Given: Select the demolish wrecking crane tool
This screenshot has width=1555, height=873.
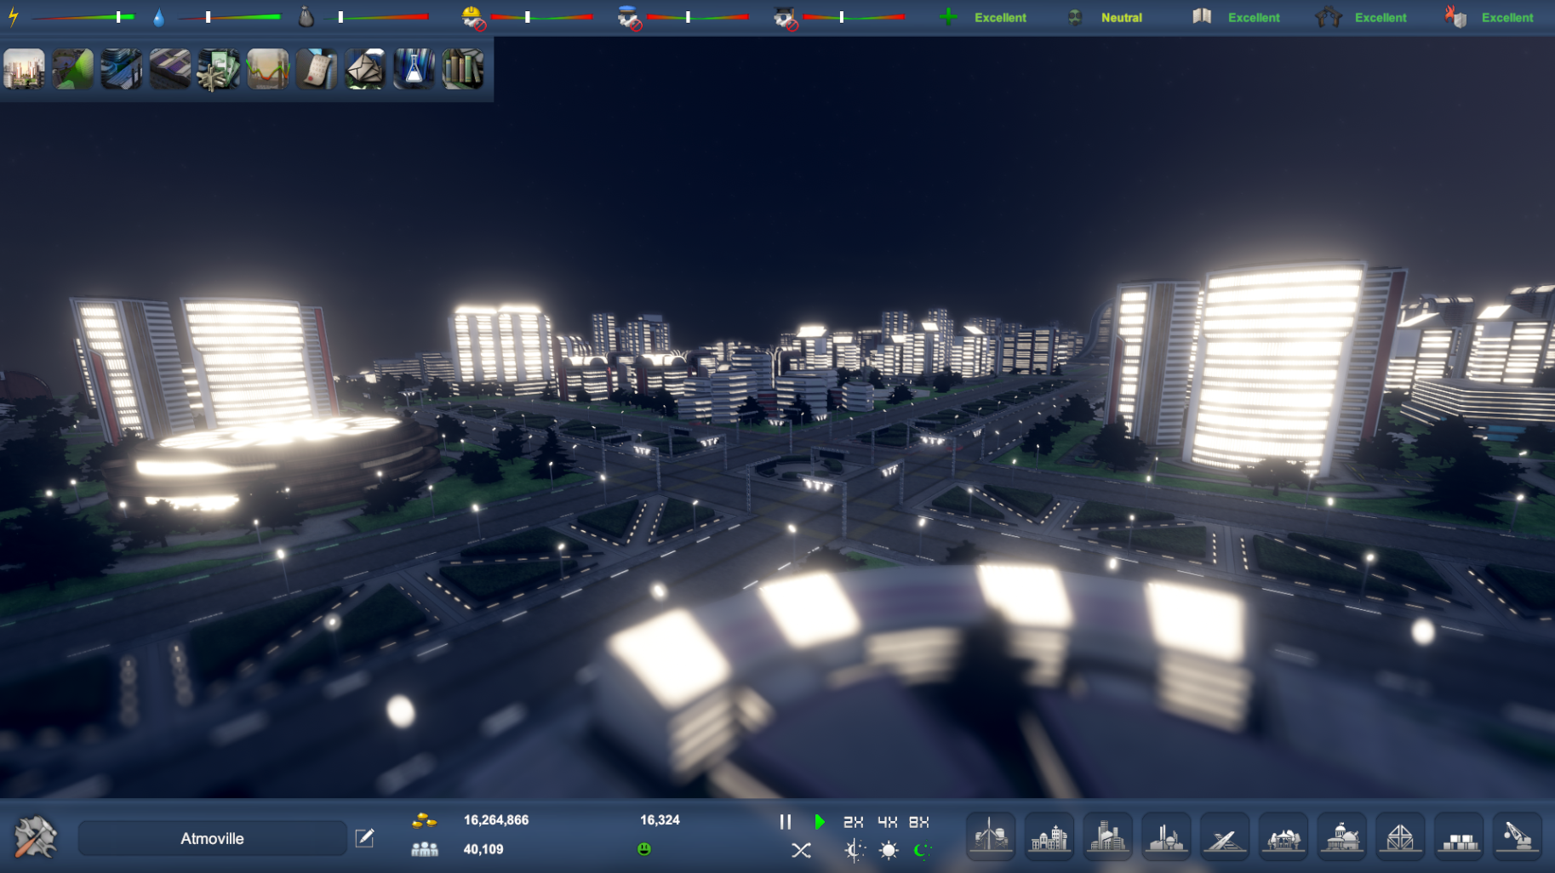Looking at the screenshot, I should [1518, 836].
